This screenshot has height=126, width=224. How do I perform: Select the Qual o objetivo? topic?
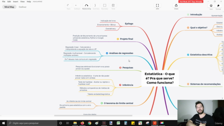click(x=199, y=28)
